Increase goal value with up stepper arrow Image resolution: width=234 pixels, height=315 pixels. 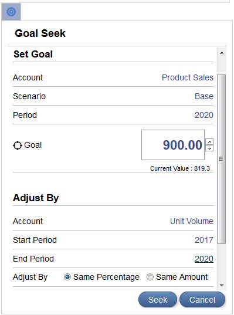click(x=209, y=141)
